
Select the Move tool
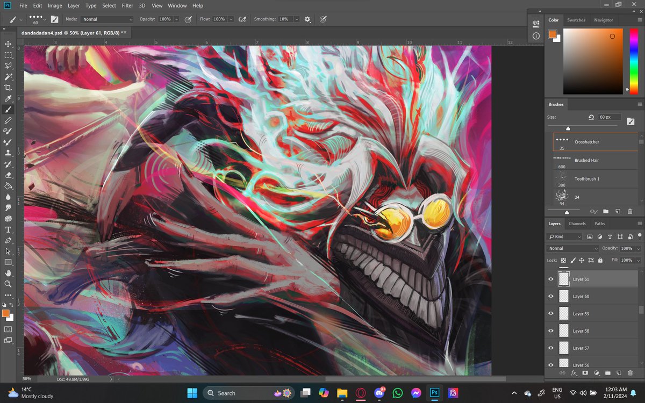tap(8, 44)
